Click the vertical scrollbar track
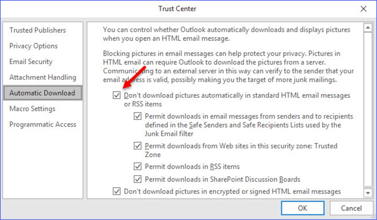This screenshot has height=220, width=377. coord(368,110)
